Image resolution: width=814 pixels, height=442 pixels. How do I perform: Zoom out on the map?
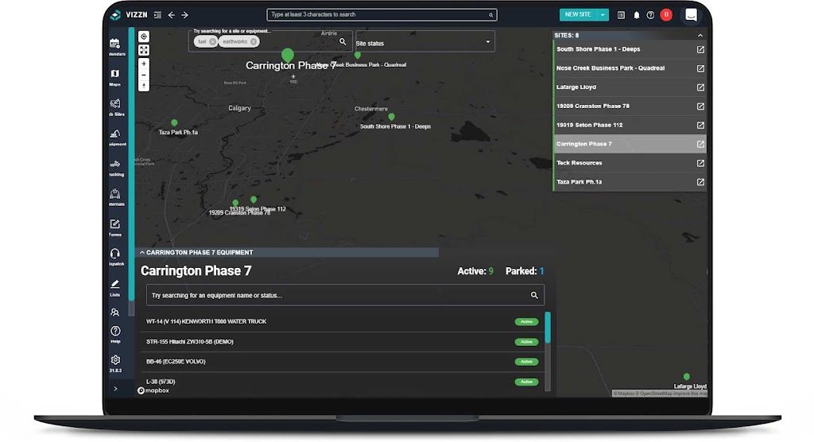[x=144, y=75]
